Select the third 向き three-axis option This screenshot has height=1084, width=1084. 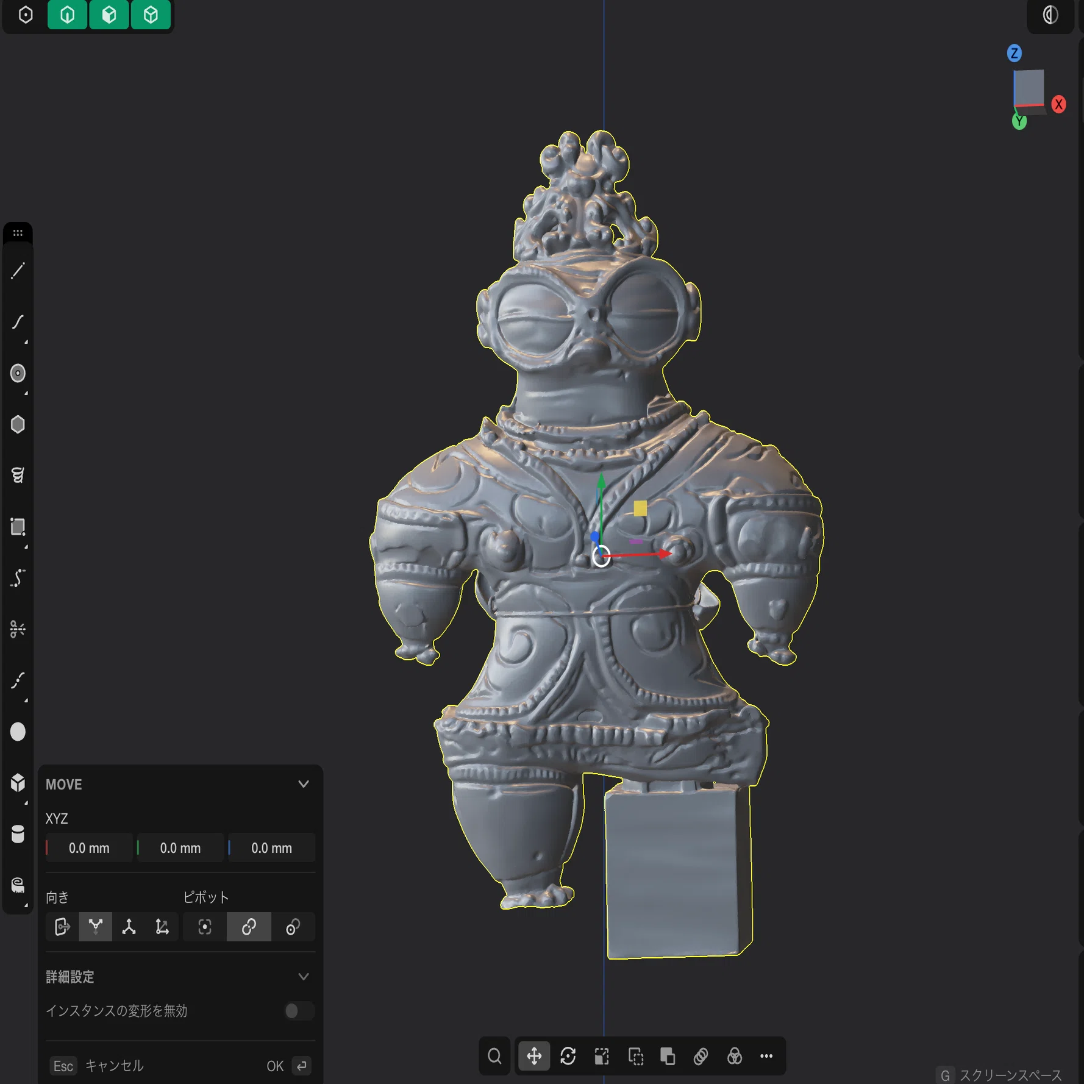click(x=129, y=927)
